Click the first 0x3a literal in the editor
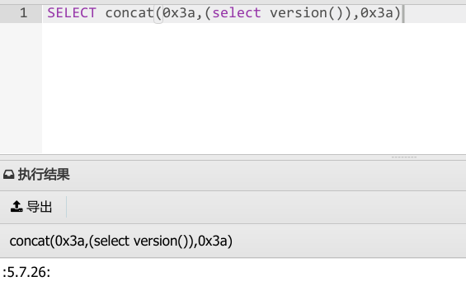Image resolution: width=466 pixels, height=300 pixels. tap(179, 13)
